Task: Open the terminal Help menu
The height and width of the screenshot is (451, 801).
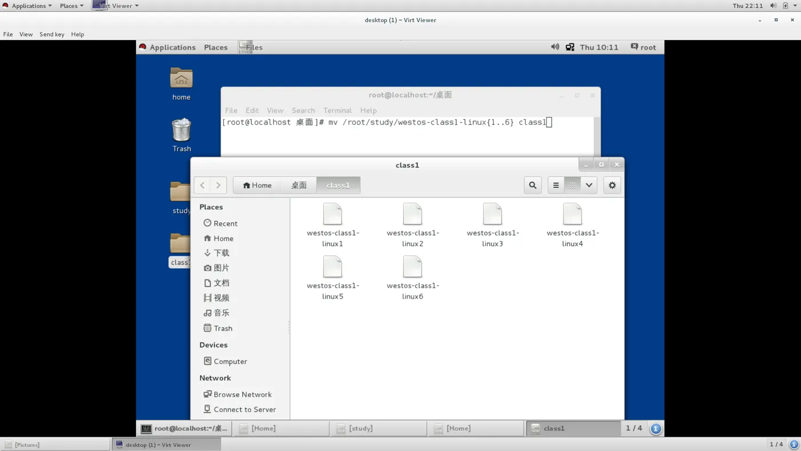Action: pyautogui.click(x=368, y=110)
